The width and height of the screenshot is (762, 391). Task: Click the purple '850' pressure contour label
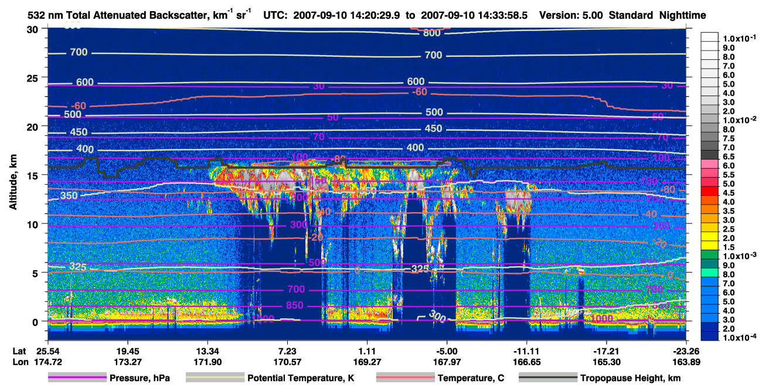click(x=295, y=305)
